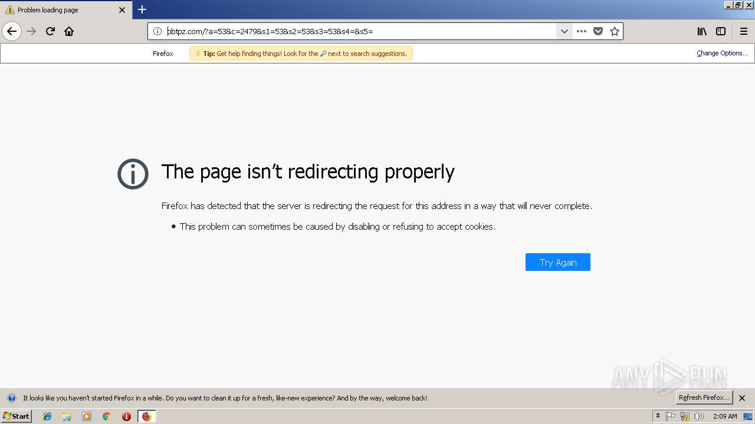Click the Firefox label in the tip bar

(163, 54)
